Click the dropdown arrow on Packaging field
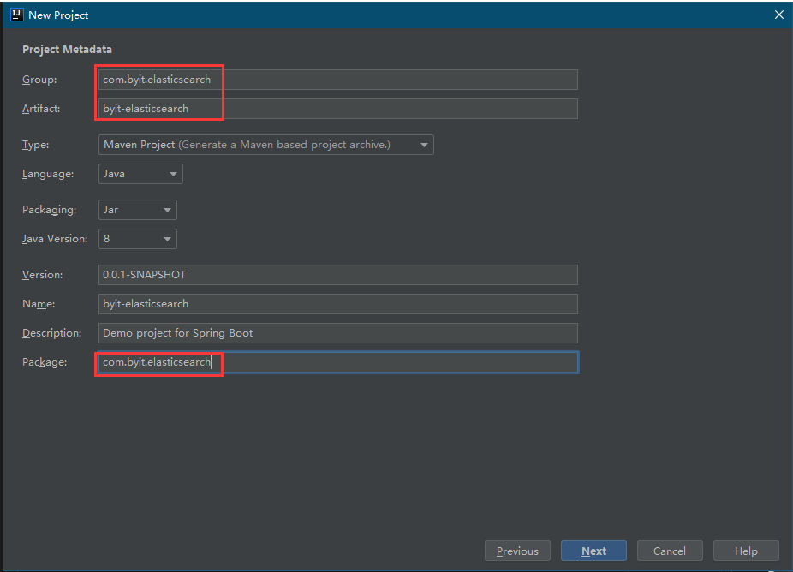This screenshot has width=793, height=572. 169,210
